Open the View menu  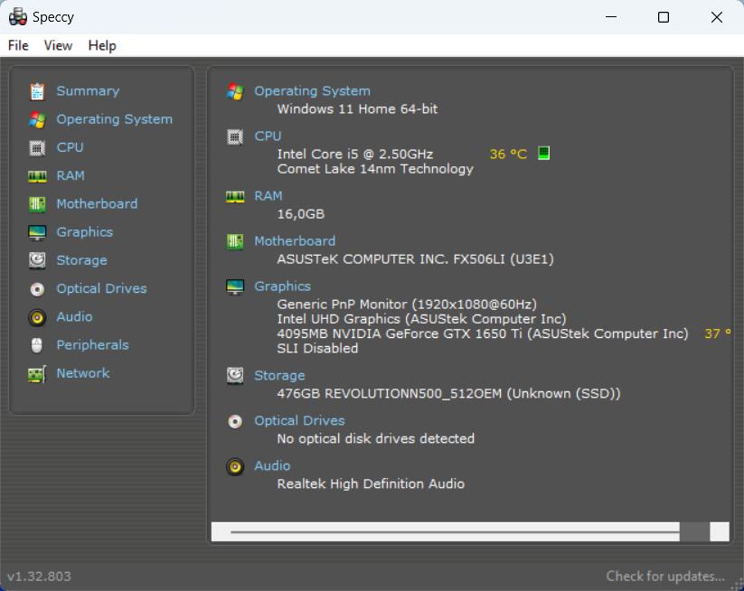click(x=58, y=45)
